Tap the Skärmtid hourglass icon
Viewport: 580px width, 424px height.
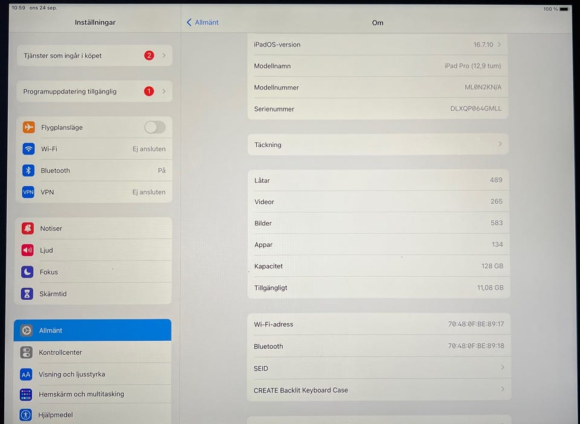[27, 294]
